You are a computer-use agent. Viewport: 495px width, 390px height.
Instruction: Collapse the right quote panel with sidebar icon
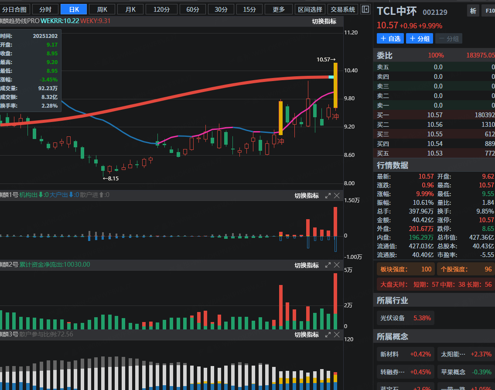point(365,9)
